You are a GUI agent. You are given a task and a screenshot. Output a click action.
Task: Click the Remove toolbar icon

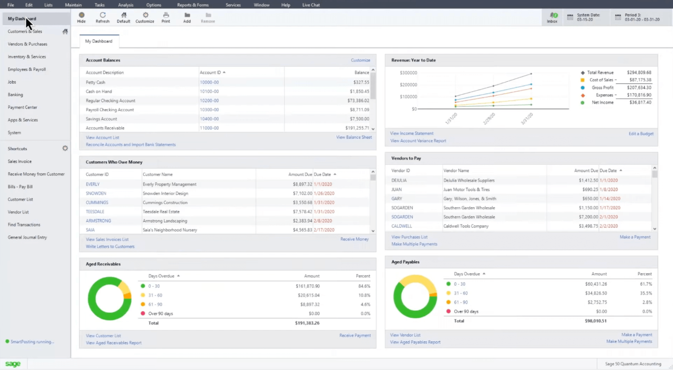[x=208, y=15]
